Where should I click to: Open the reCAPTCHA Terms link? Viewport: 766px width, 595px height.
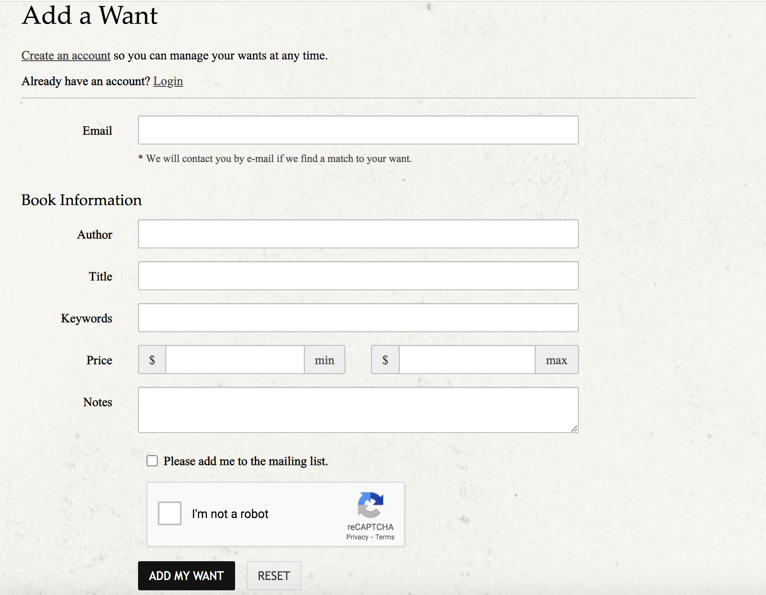coord(385,537)
